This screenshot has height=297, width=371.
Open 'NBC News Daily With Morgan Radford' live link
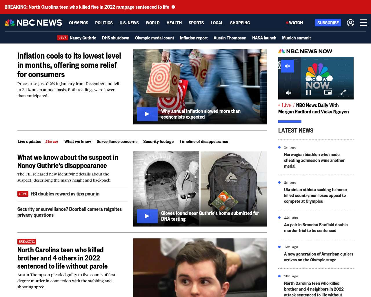(x=314, y=108)
